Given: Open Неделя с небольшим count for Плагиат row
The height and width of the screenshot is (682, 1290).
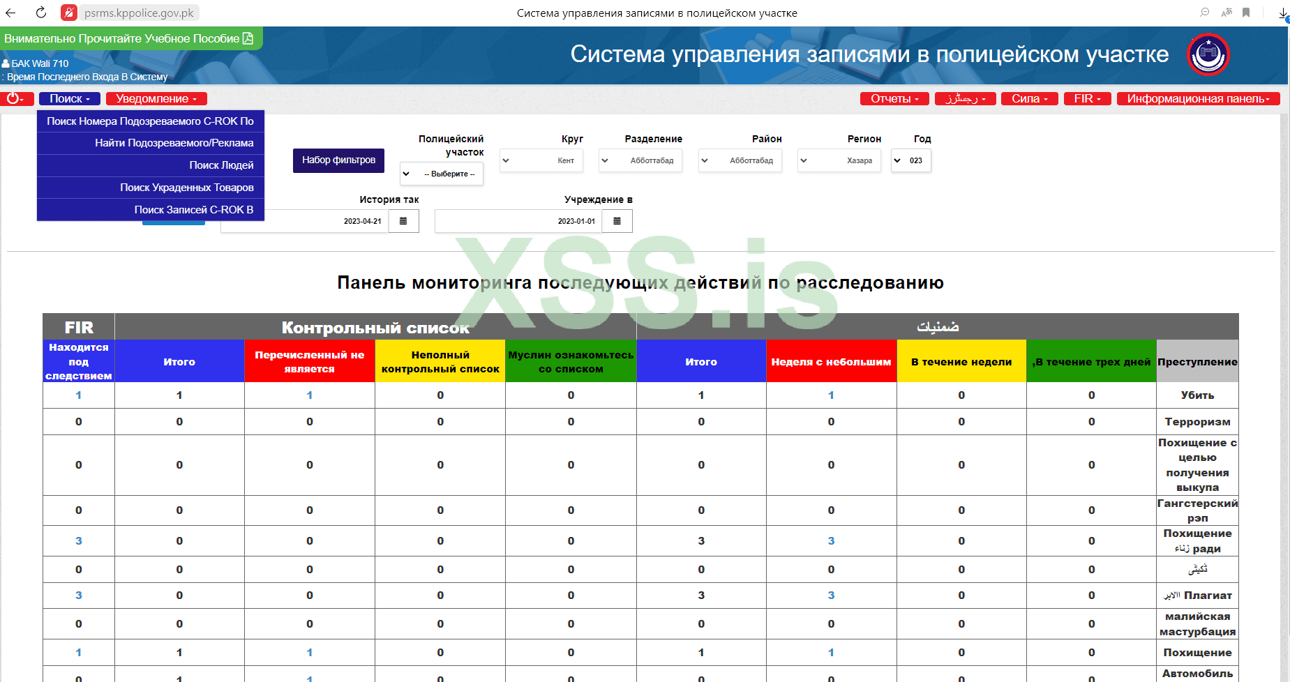Looking at the screenshot, I should pos(831,596).
